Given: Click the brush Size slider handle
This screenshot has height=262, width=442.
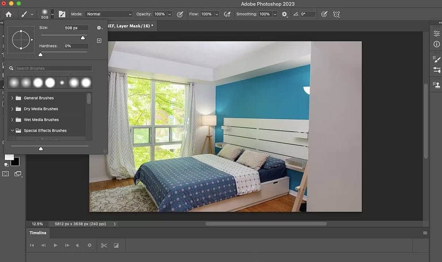Looking at the screenshot, I should (x=83, y=38).
